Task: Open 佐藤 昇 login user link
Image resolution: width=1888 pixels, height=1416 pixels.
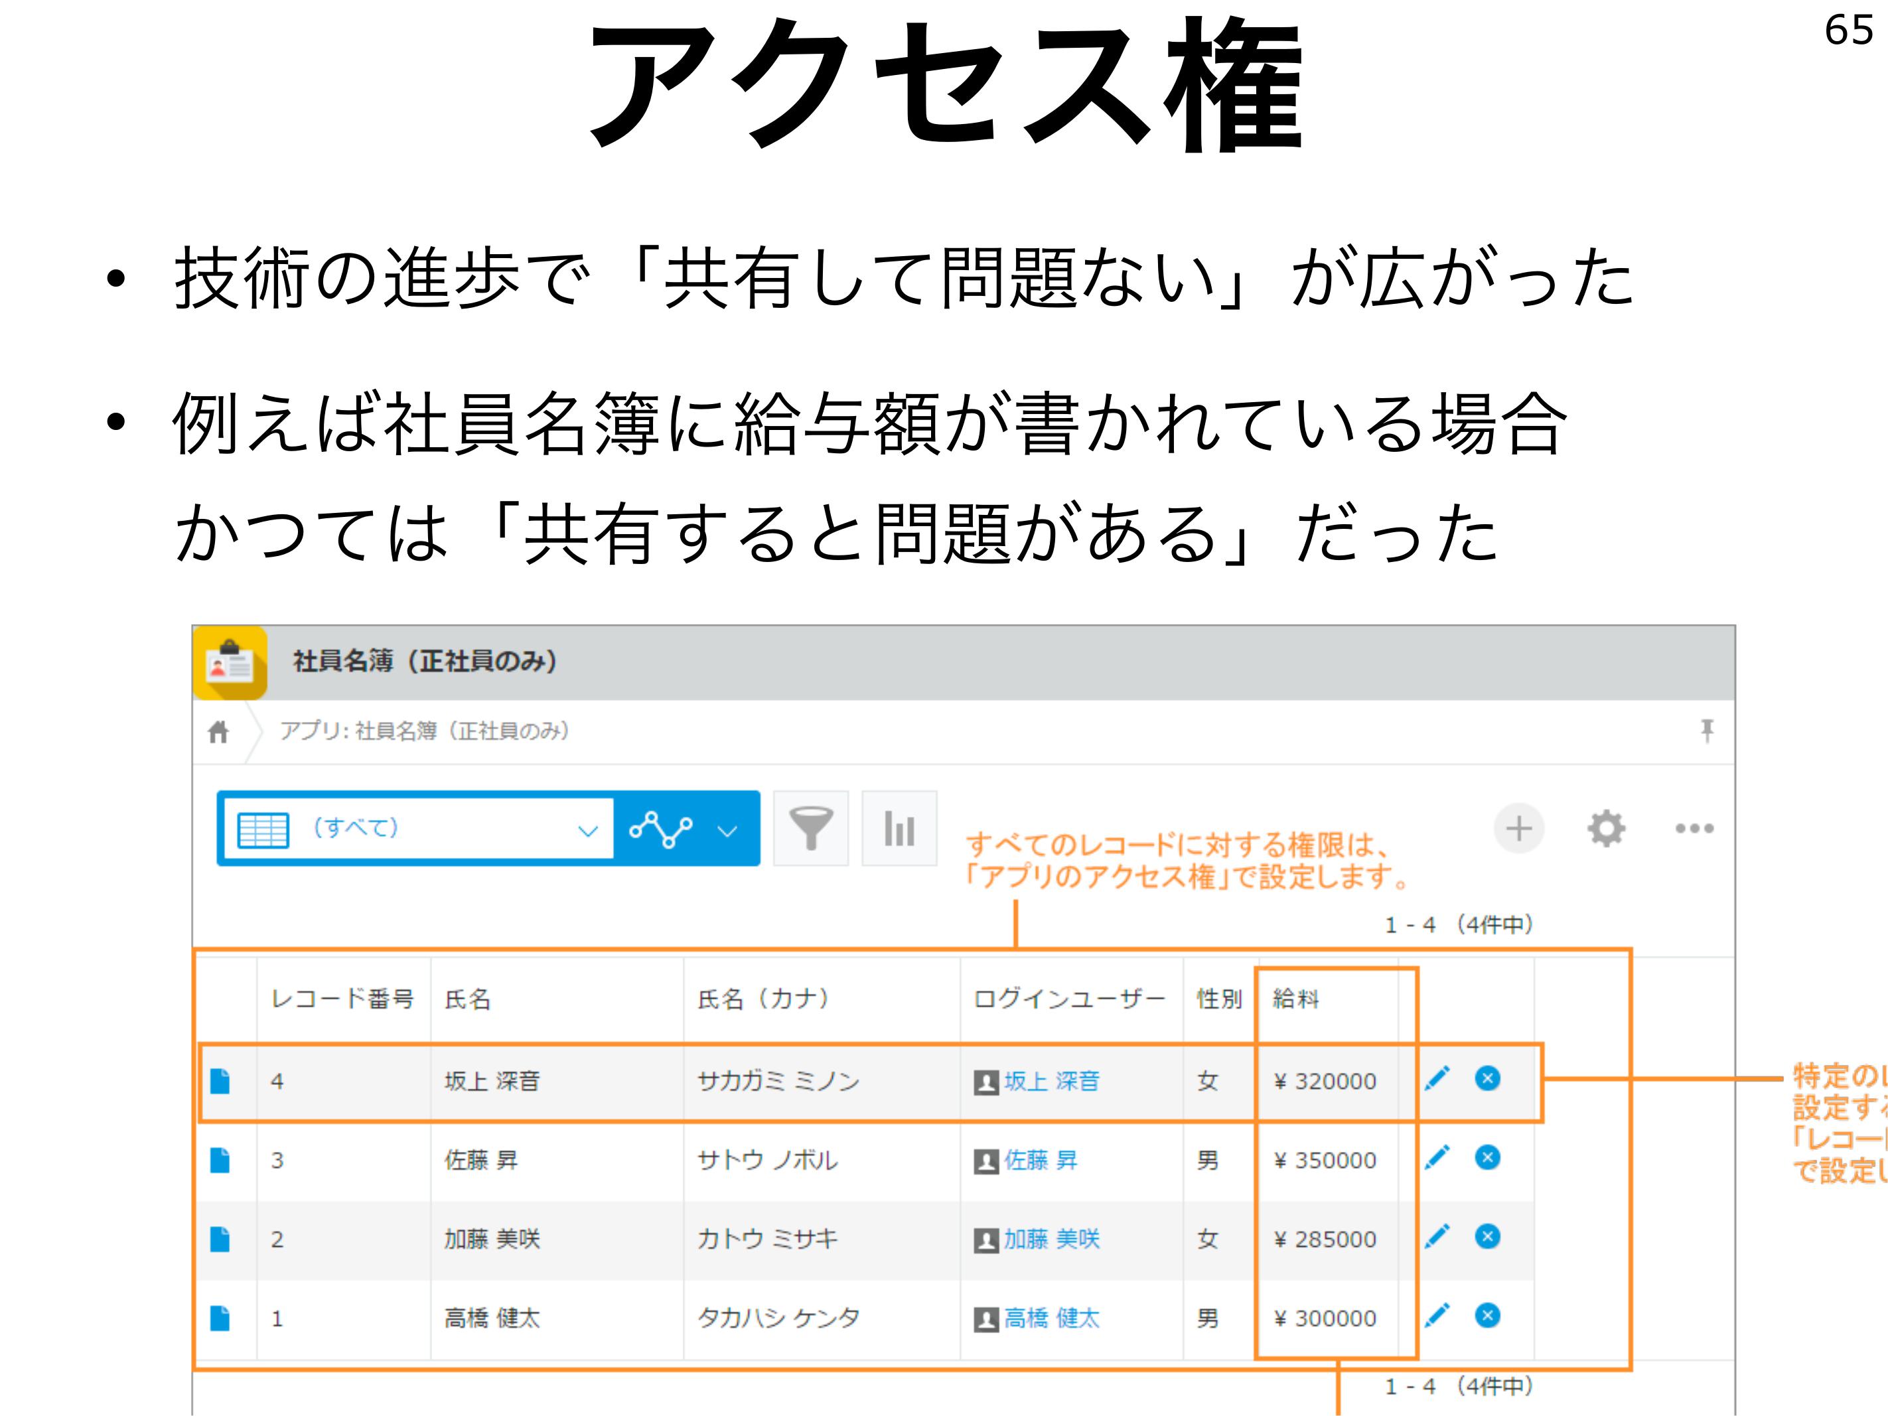Action: tap(1040, 1160)
